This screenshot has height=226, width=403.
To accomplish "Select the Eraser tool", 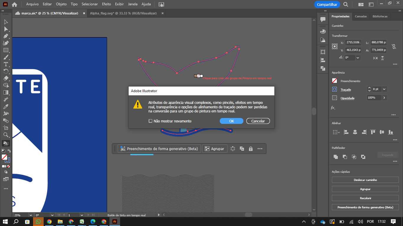I will [6, 78].
